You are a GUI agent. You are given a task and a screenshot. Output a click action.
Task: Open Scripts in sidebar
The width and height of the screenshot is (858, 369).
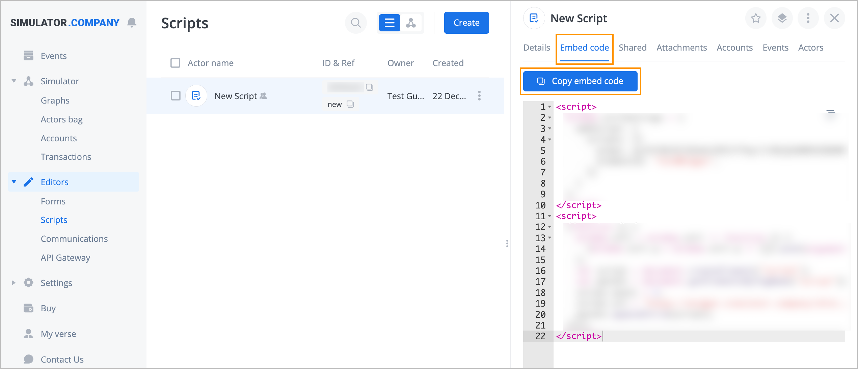click(x=54, y=220)
